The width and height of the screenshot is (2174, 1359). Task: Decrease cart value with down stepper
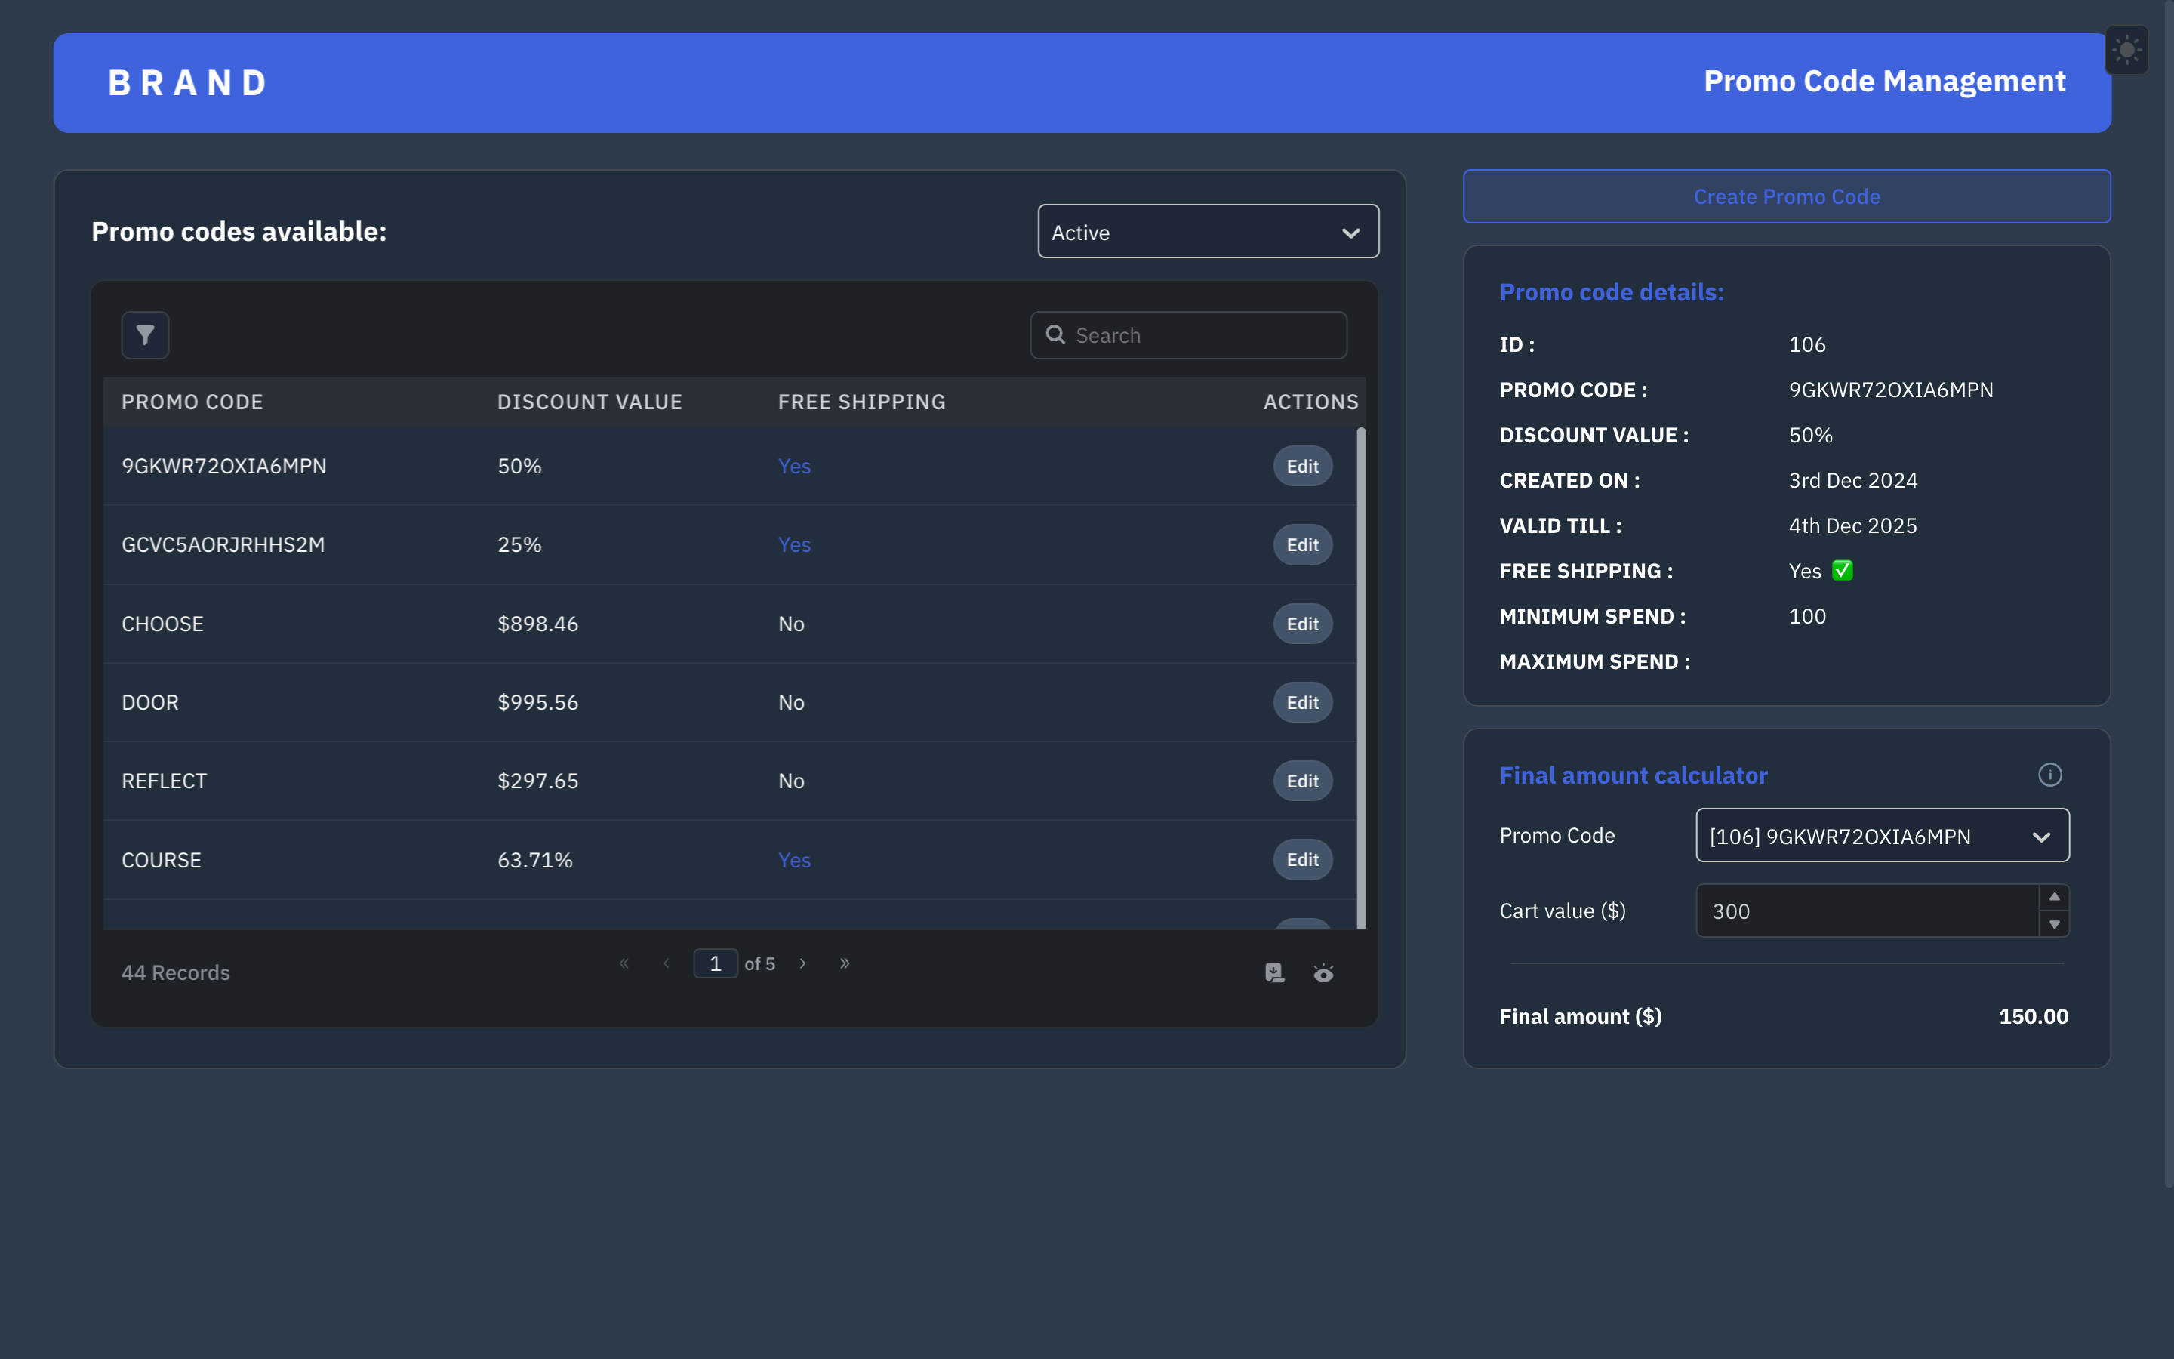coord(2054,924)
